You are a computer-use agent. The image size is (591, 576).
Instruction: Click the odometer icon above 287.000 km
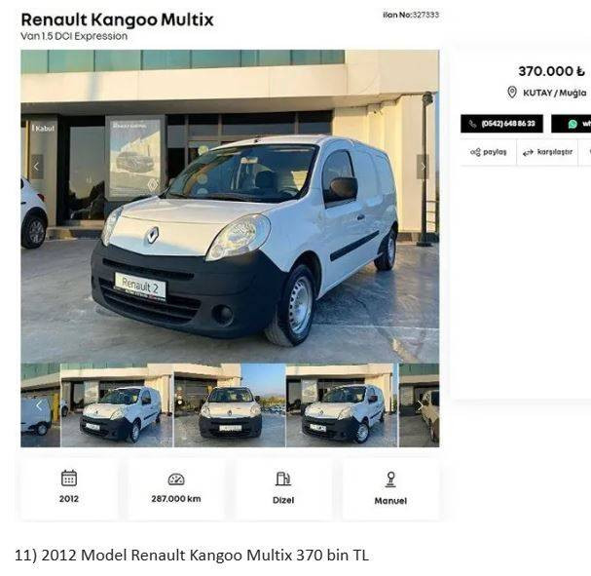tap(176, 480)
